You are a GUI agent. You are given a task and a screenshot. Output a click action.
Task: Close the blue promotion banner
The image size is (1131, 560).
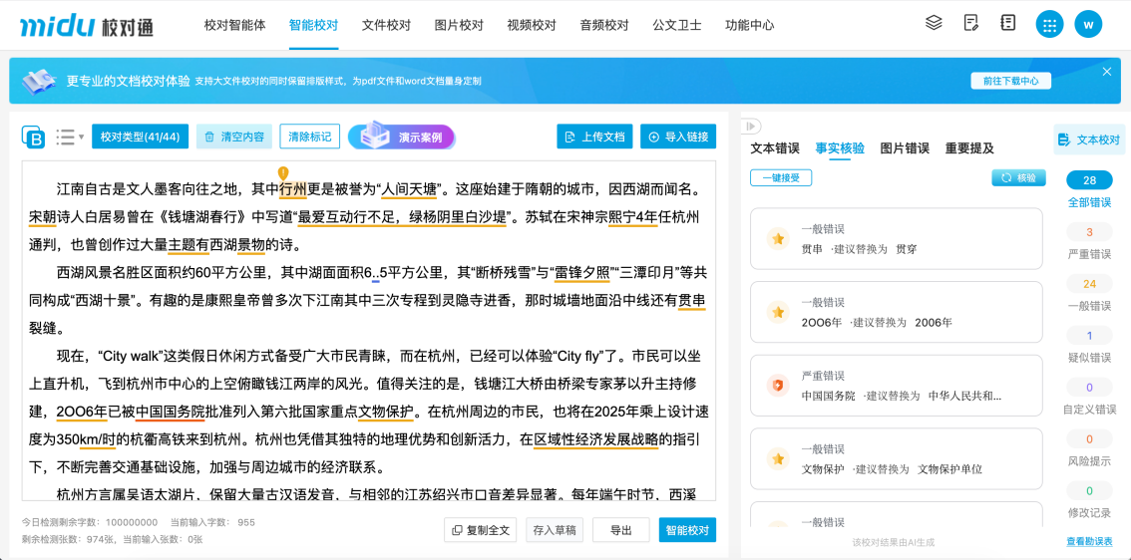pyautogui.click(x=1106, y=72)
